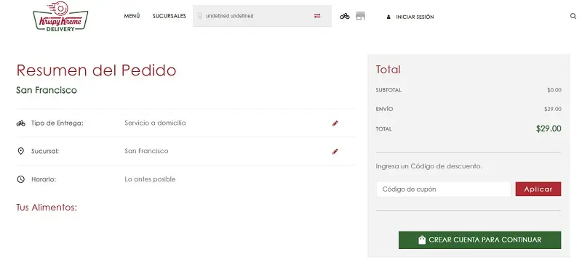This screenshot has width=582, height=278.
Task: Select the store pickup icon in header
Action: point(360,16)
